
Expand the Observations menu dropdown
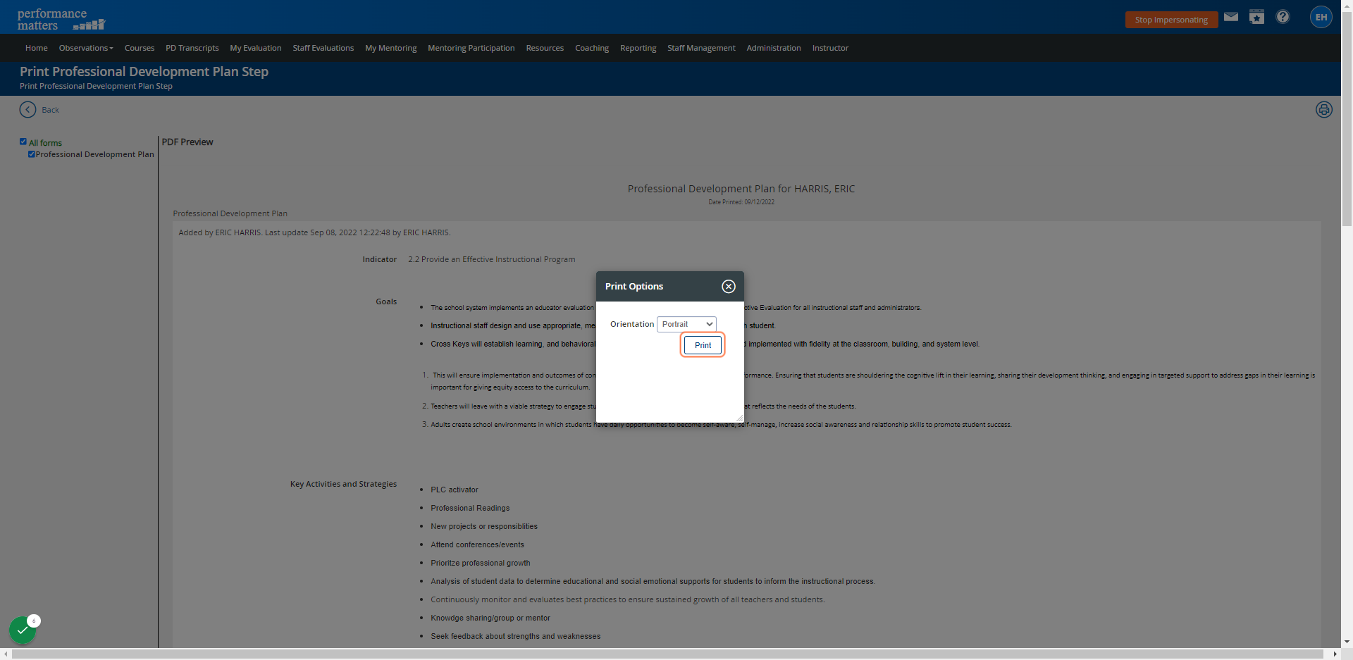coord(86,48)
